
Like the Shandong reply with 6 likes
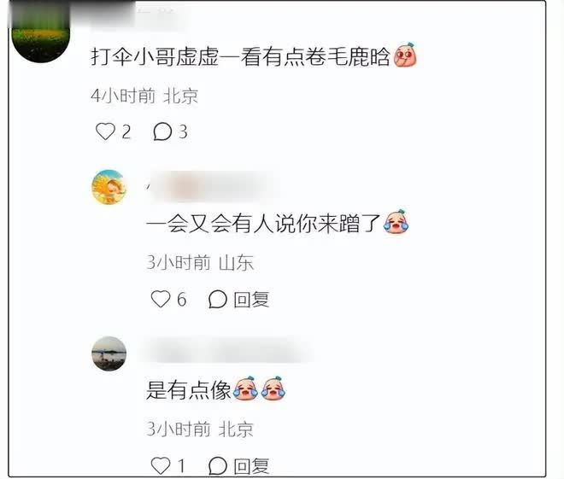coord(161,299)
